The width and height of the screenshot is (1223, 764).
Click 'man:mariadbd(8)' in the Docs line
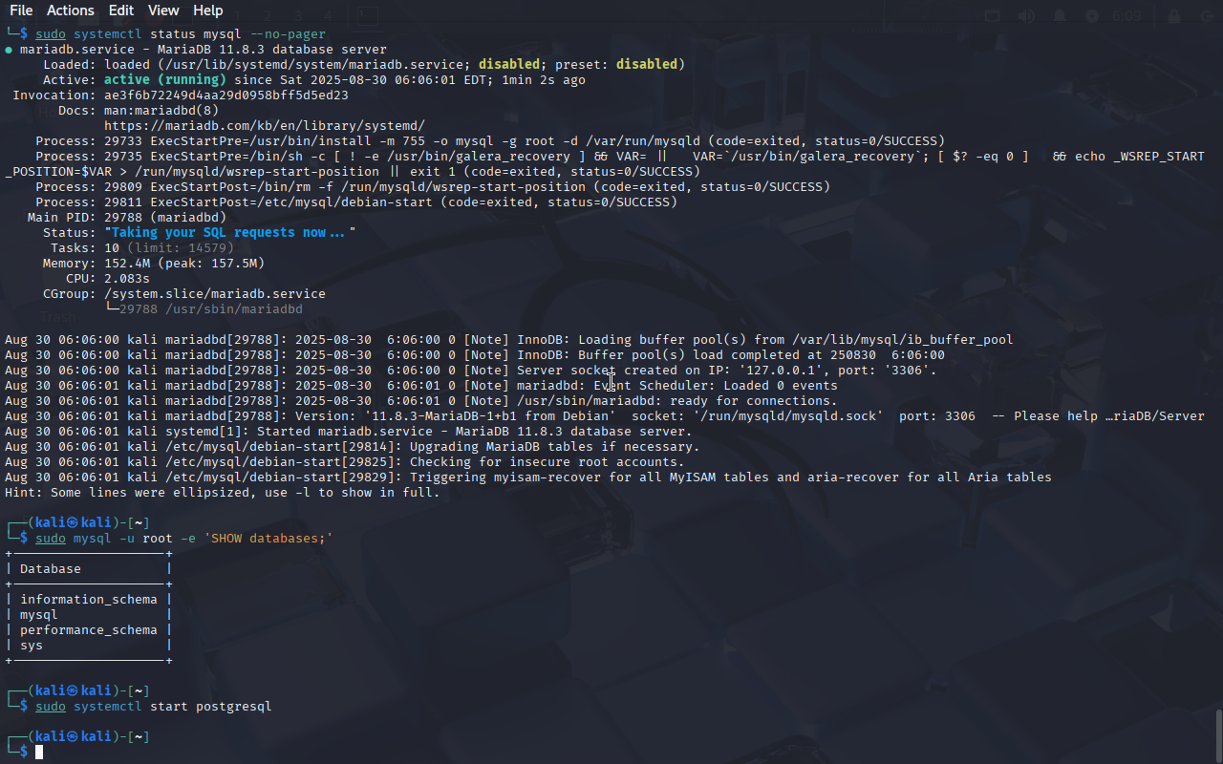(161, 110)
